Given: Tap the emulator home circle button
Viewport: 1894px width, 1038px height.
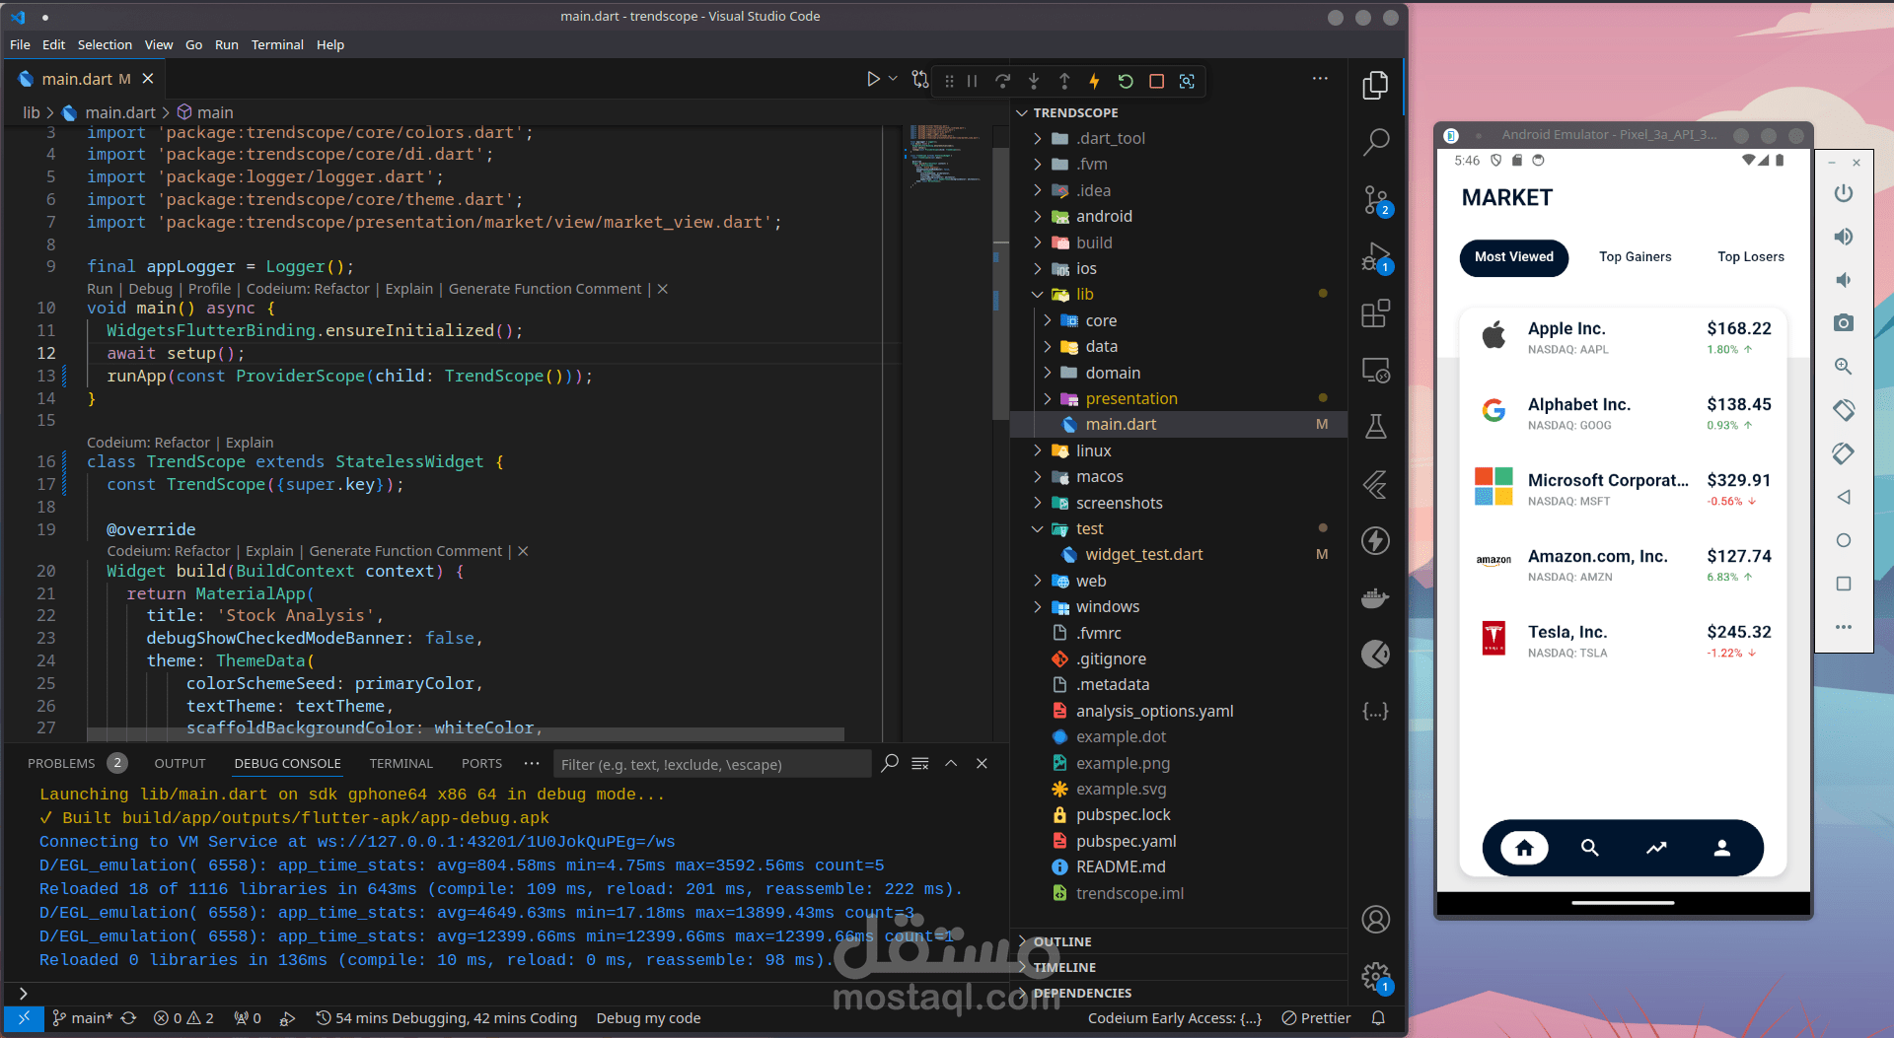Looking at the screenshot, I should point(1843,540).
